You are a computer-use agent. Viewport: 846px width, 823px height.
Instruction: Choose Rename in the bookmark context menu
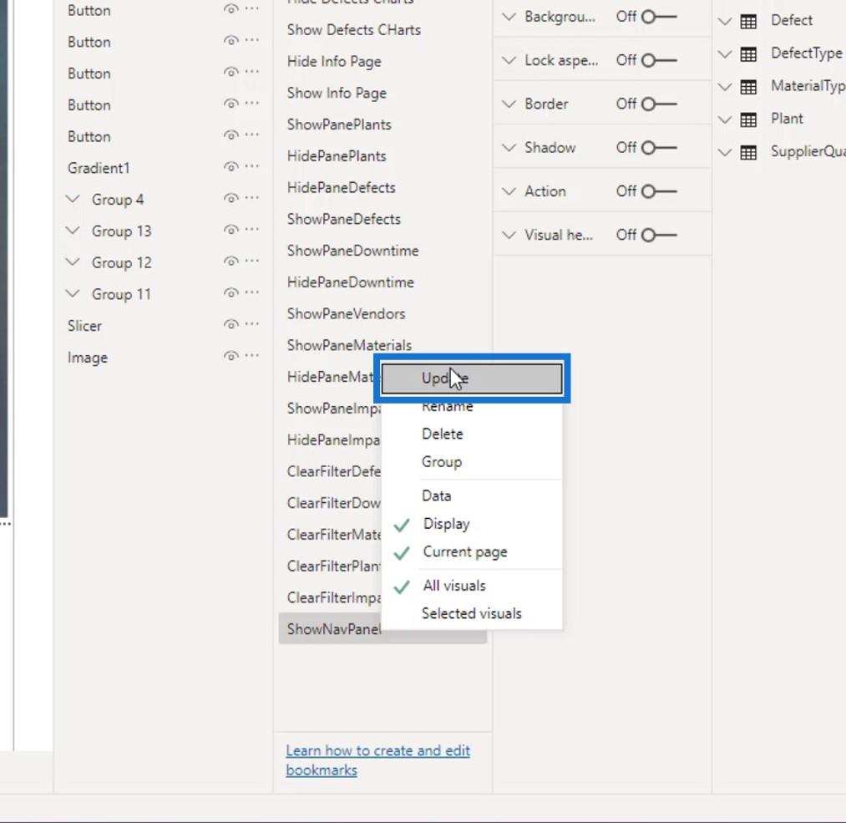tap(472, 406)
